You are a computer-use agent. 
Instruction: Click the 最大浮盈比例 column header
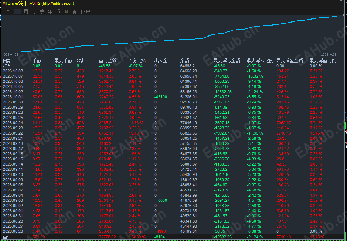tap(323, 61)
